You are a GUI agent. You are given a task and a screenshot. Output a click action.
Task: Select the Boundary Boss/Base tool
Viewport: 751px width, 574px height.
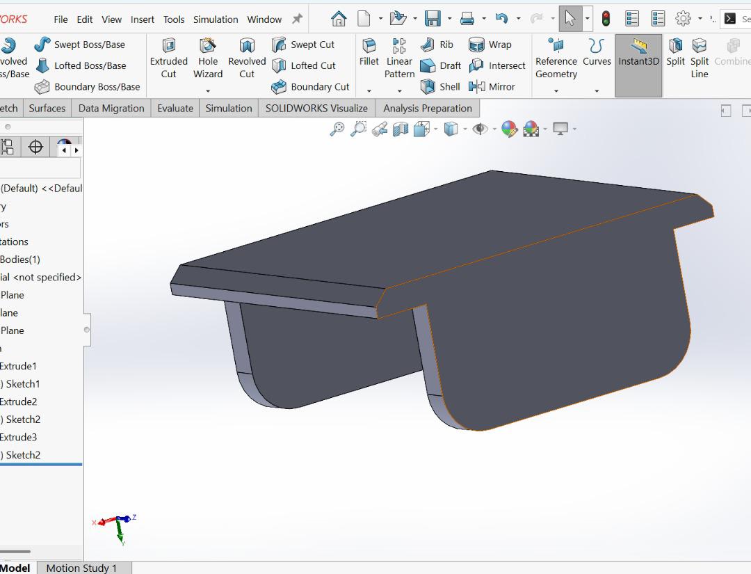point(88,87)
